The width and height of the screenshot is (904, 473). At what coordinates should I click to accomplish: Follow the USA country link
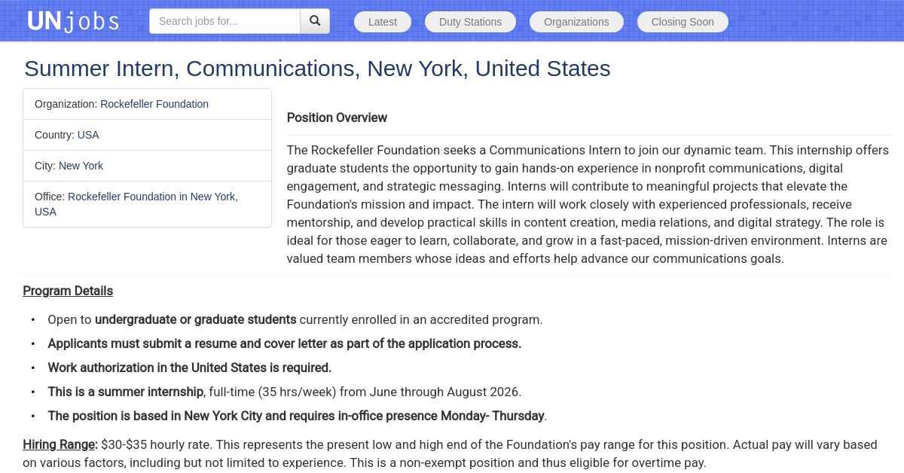[88, 135]
